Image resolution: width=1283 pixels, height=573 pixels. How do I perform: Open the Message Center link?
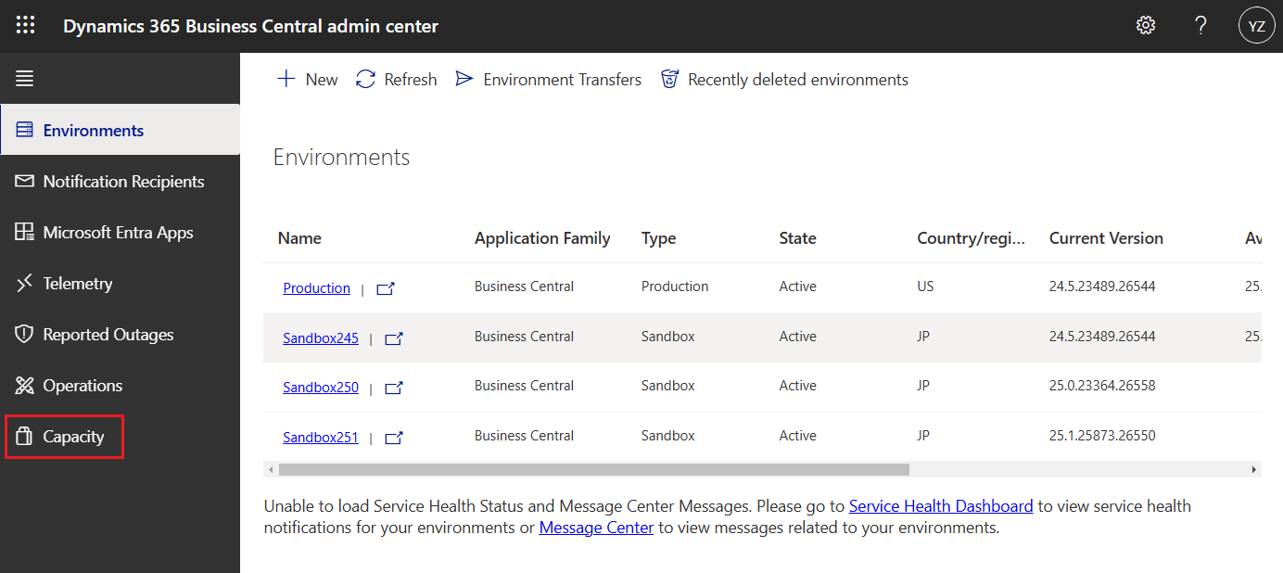pyautogui.click(x=596, y=527)
